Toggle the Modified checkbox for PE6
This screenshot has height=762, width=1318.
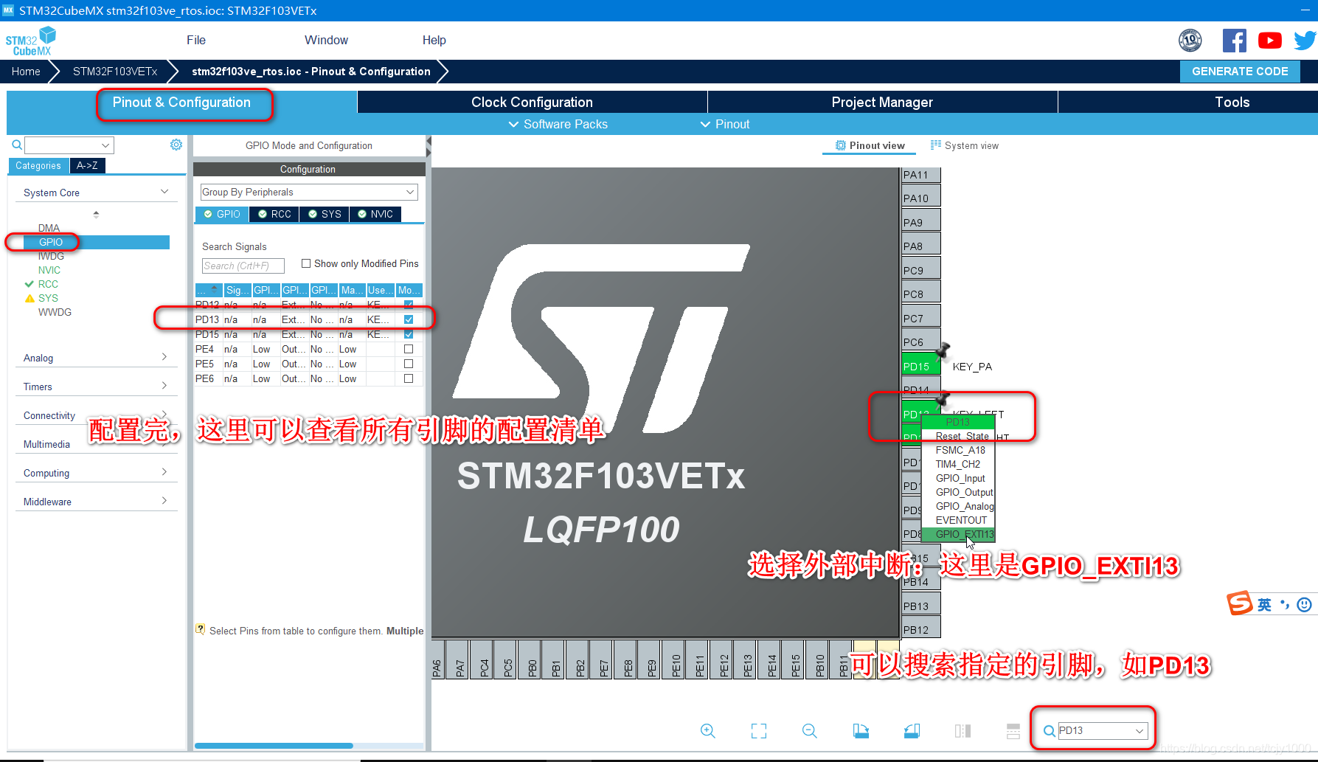409,378
